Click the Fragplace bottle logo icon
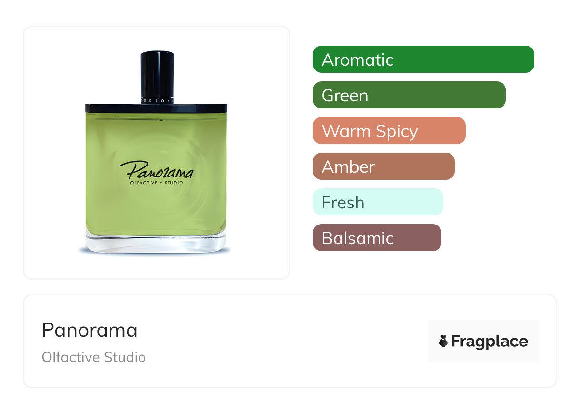The width and height of the screenshot is (580, 411). pos(443,341)
